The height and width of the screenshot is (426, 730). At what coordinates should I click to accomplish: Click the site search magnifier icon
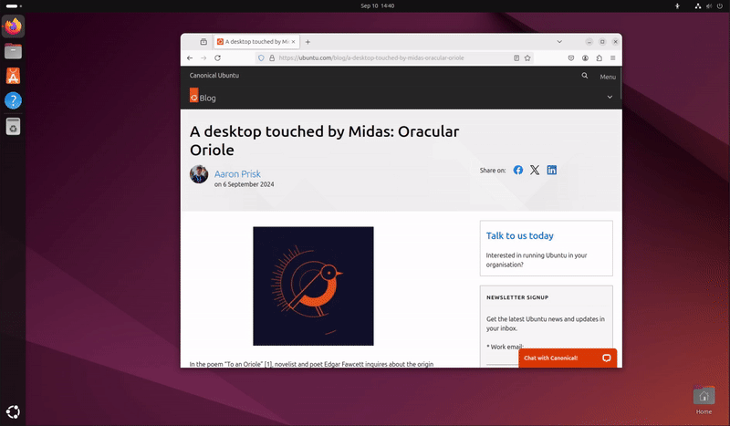[584, 76]
